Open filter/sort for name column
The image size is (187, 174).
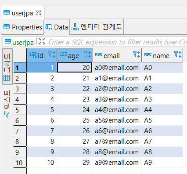[x=178, y=54]
